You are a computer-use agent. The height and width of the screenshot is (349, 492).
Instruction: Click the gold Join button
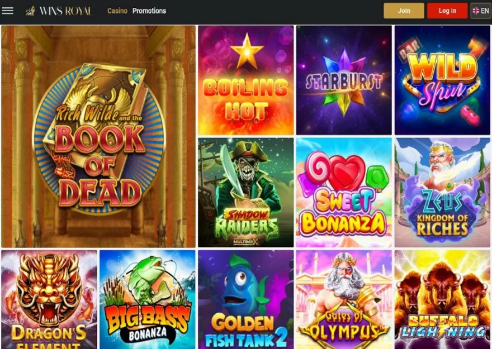click(404, 11)
